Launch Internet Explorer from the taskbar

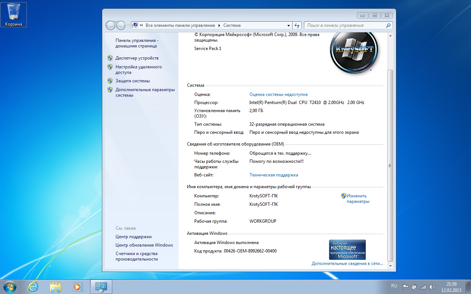click(x=33, y=287)
